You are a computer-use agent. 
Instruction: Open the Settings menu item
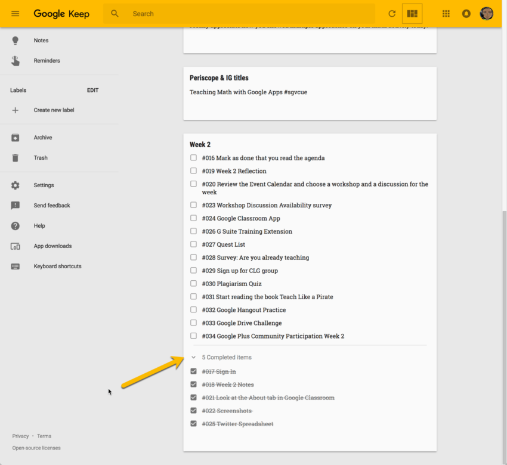point(44,185)
